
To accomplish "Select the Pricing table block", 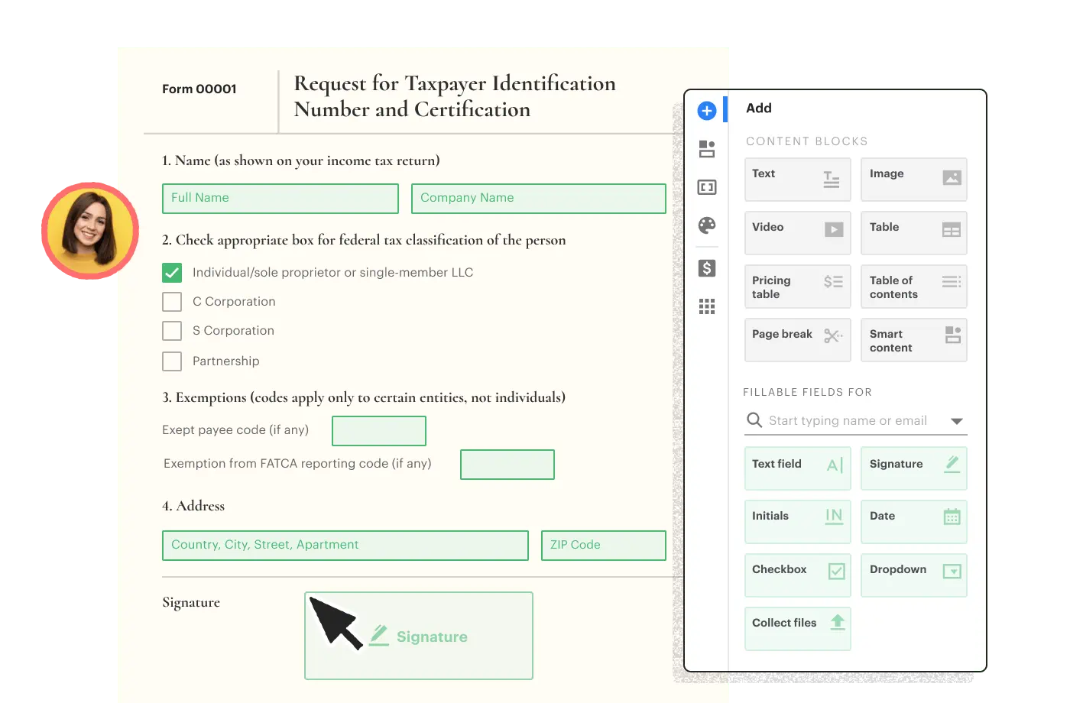I will coord(798,287).
